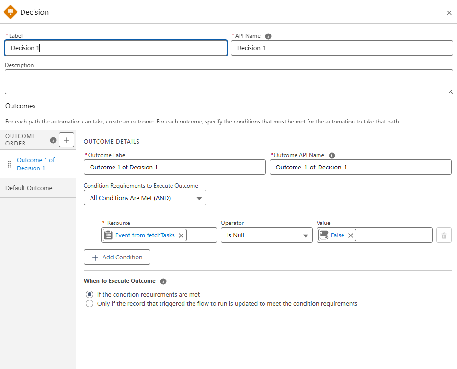Click the Outcome Label field
This screenshot has height=369, width=457.
pos(174,167)
